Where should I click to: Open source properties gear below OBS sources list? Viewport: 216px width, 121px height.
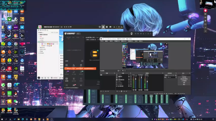122,91
